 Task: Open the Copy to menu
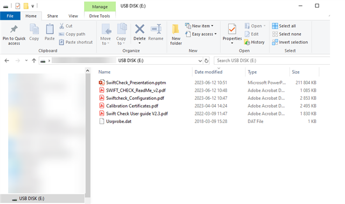tap(121, 35)
